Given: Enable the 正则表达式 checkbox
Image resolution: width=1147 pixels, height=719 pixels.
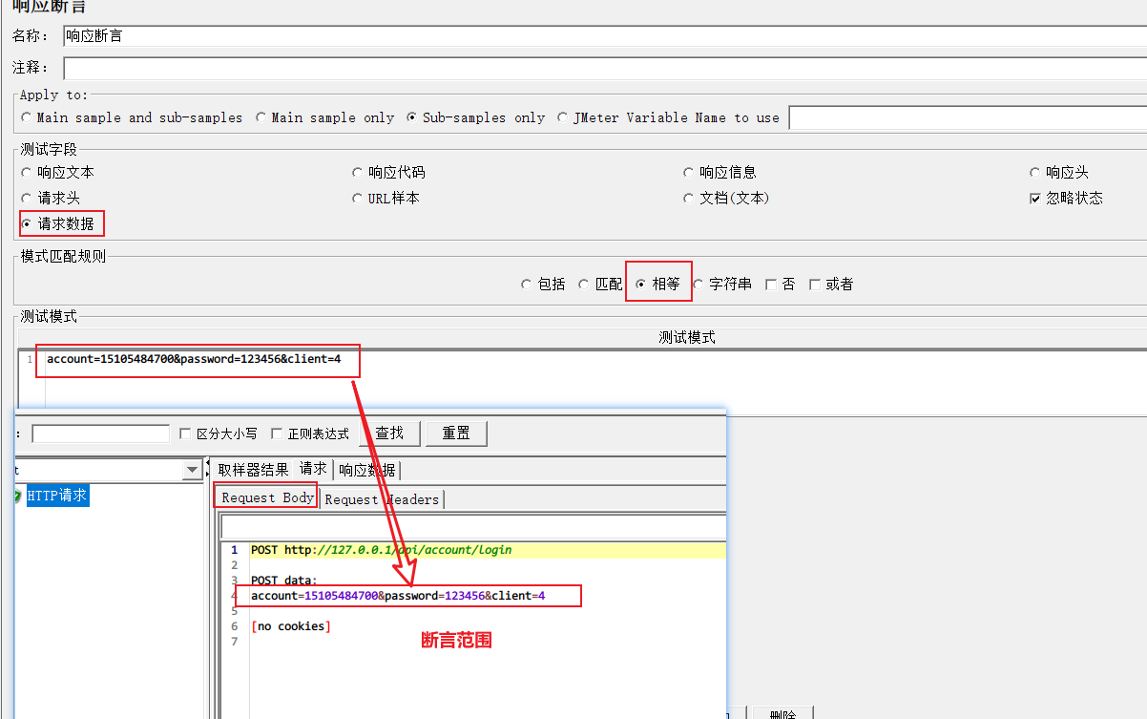Looking at the screenshot, I should coord(277,434).
